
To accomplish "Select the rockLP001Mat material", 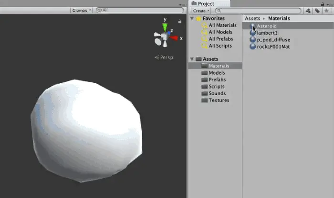I will pyautogui.click(x=273, y=47).
